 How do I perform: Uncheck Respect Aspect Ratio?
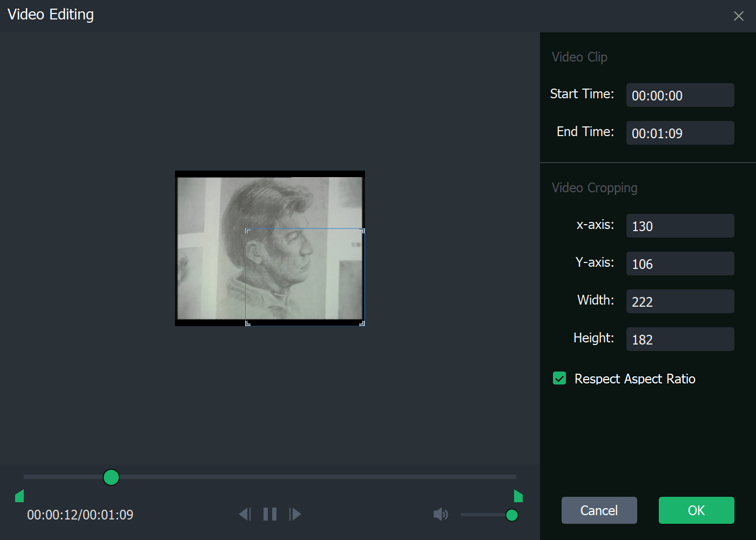[x=559, y=379]
